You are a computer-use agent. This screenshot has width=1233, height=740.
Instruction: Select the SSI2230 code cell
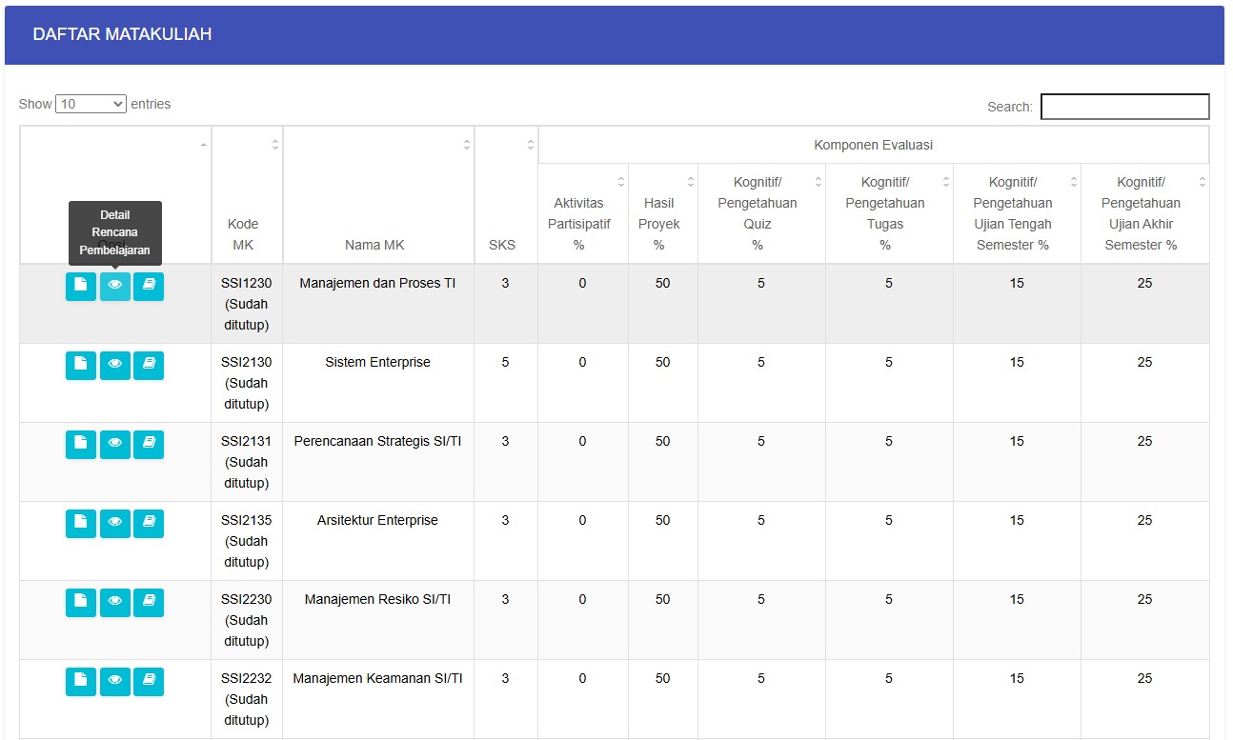point(247,620)
